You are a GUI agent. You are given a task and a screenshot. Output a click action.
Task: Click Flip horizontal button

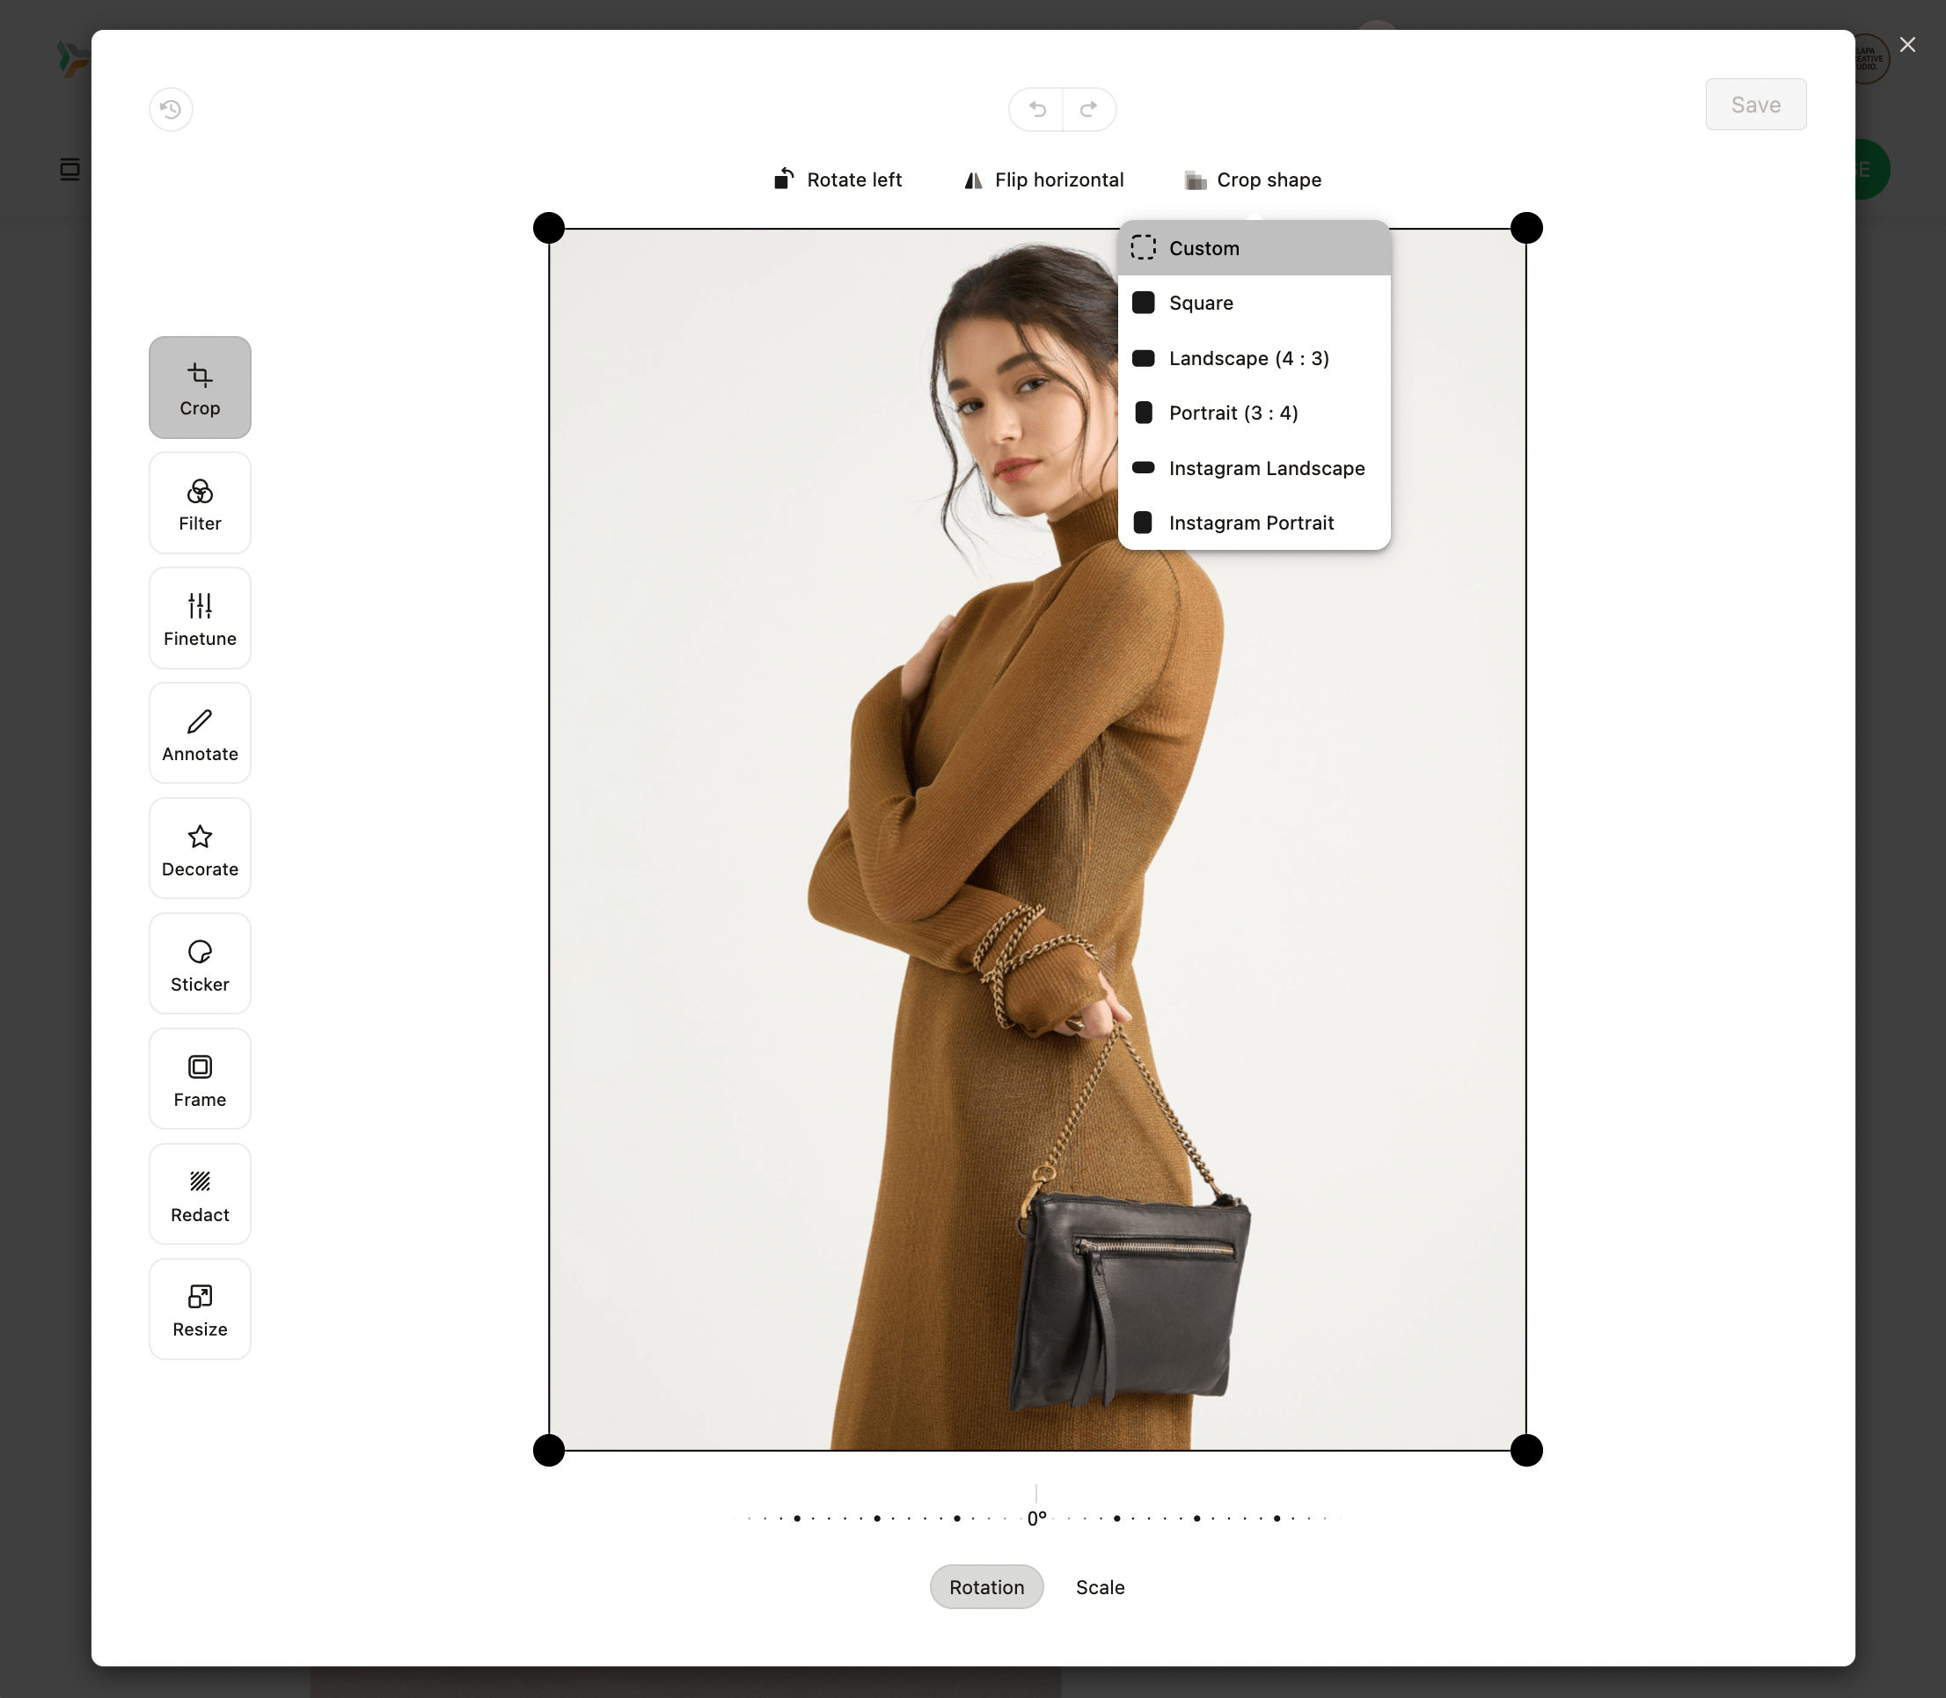(1044, 180)
